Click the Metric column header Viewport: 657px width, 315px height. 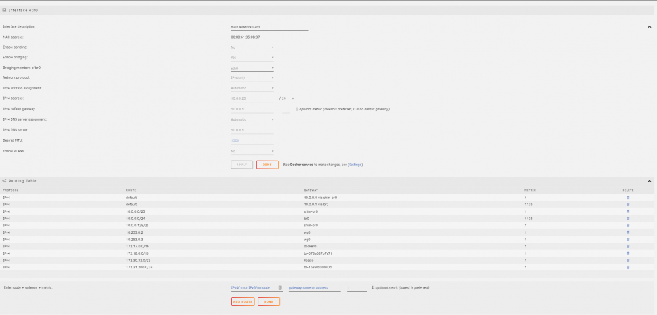click(x=530, y=190)
